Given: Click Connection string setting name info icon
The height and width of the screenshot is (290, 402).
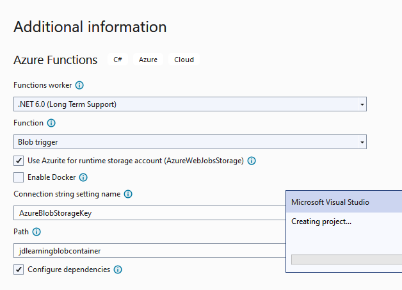Looking at the screenshot, I should (x=128, y=194).
